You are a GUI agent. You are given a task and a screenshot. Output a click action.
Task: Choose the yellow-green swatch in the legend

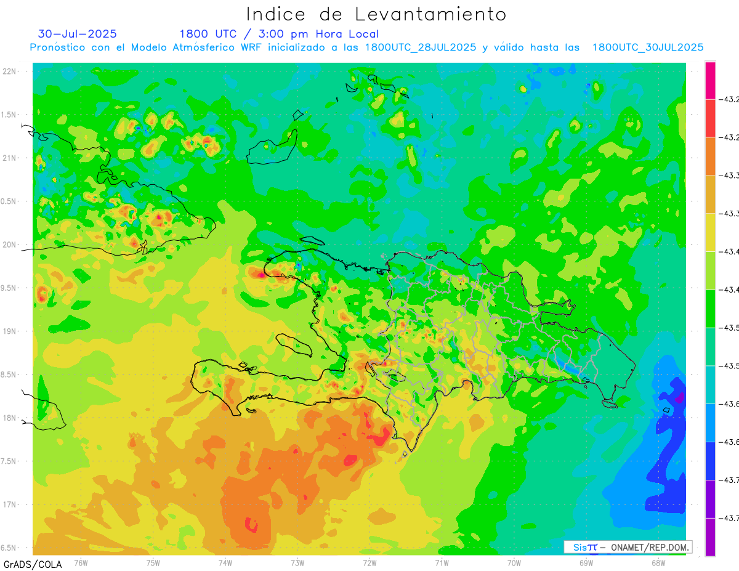[710, 270]
